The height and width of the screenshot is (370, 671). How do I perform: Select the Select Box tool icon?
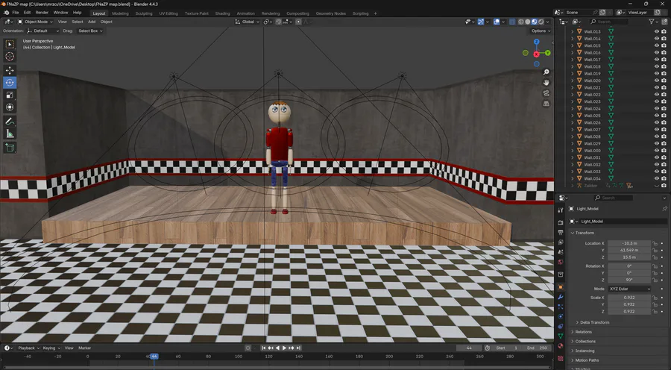pyautogui.click(x=10, y=44)
